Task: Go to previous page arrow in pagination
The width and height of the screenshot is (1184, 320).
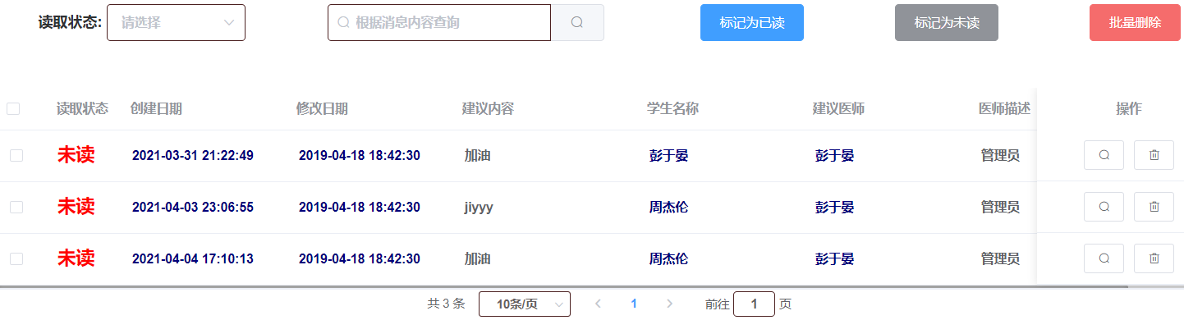Action: 598,304
